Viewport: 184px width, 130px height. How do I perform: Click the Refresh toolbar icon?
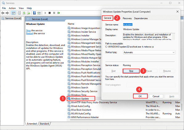tap(24, 13)
